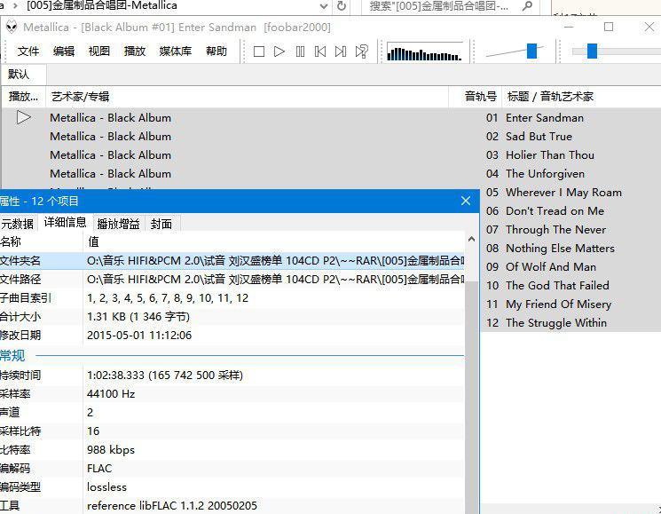This screenshot has width=661, height=514.
Task: Click the foobar2000 alien logo icon
Action: [x=12, y=27]
